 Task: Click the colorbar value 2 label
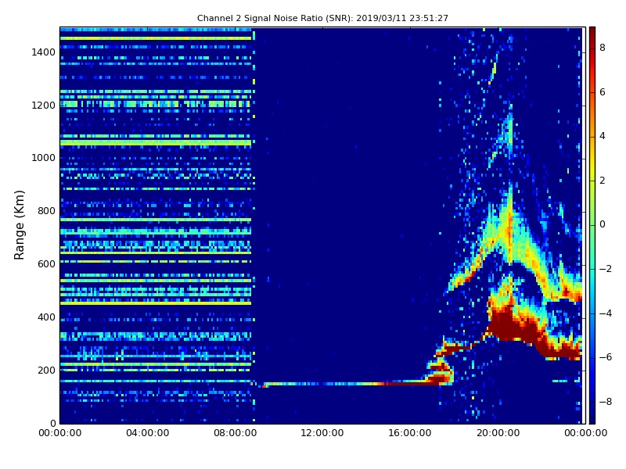pyautogui.click(x=602, y=181)
